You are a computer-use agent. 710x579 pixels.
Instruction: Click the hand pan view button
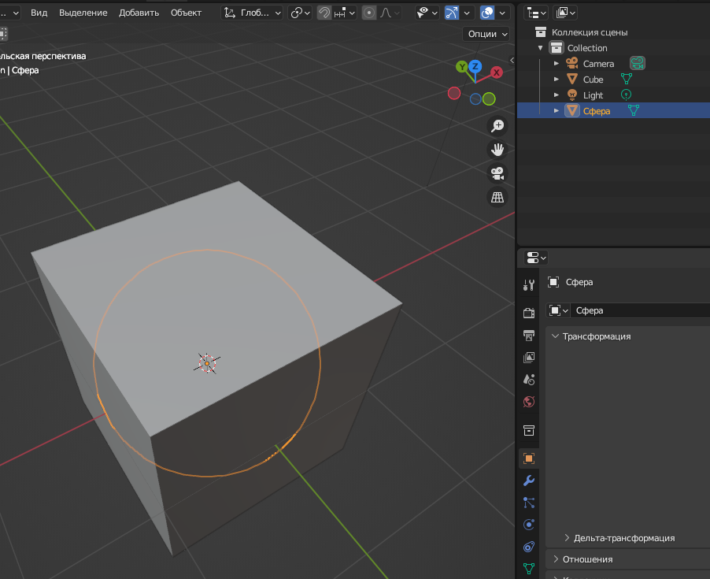tap(497, 150)
